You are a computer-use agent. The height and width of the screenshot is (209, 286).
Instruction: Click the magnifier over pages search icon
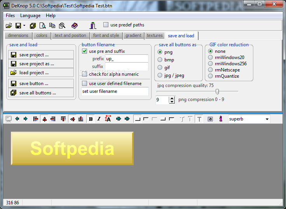pyautogui.click(x=62, y=26)
